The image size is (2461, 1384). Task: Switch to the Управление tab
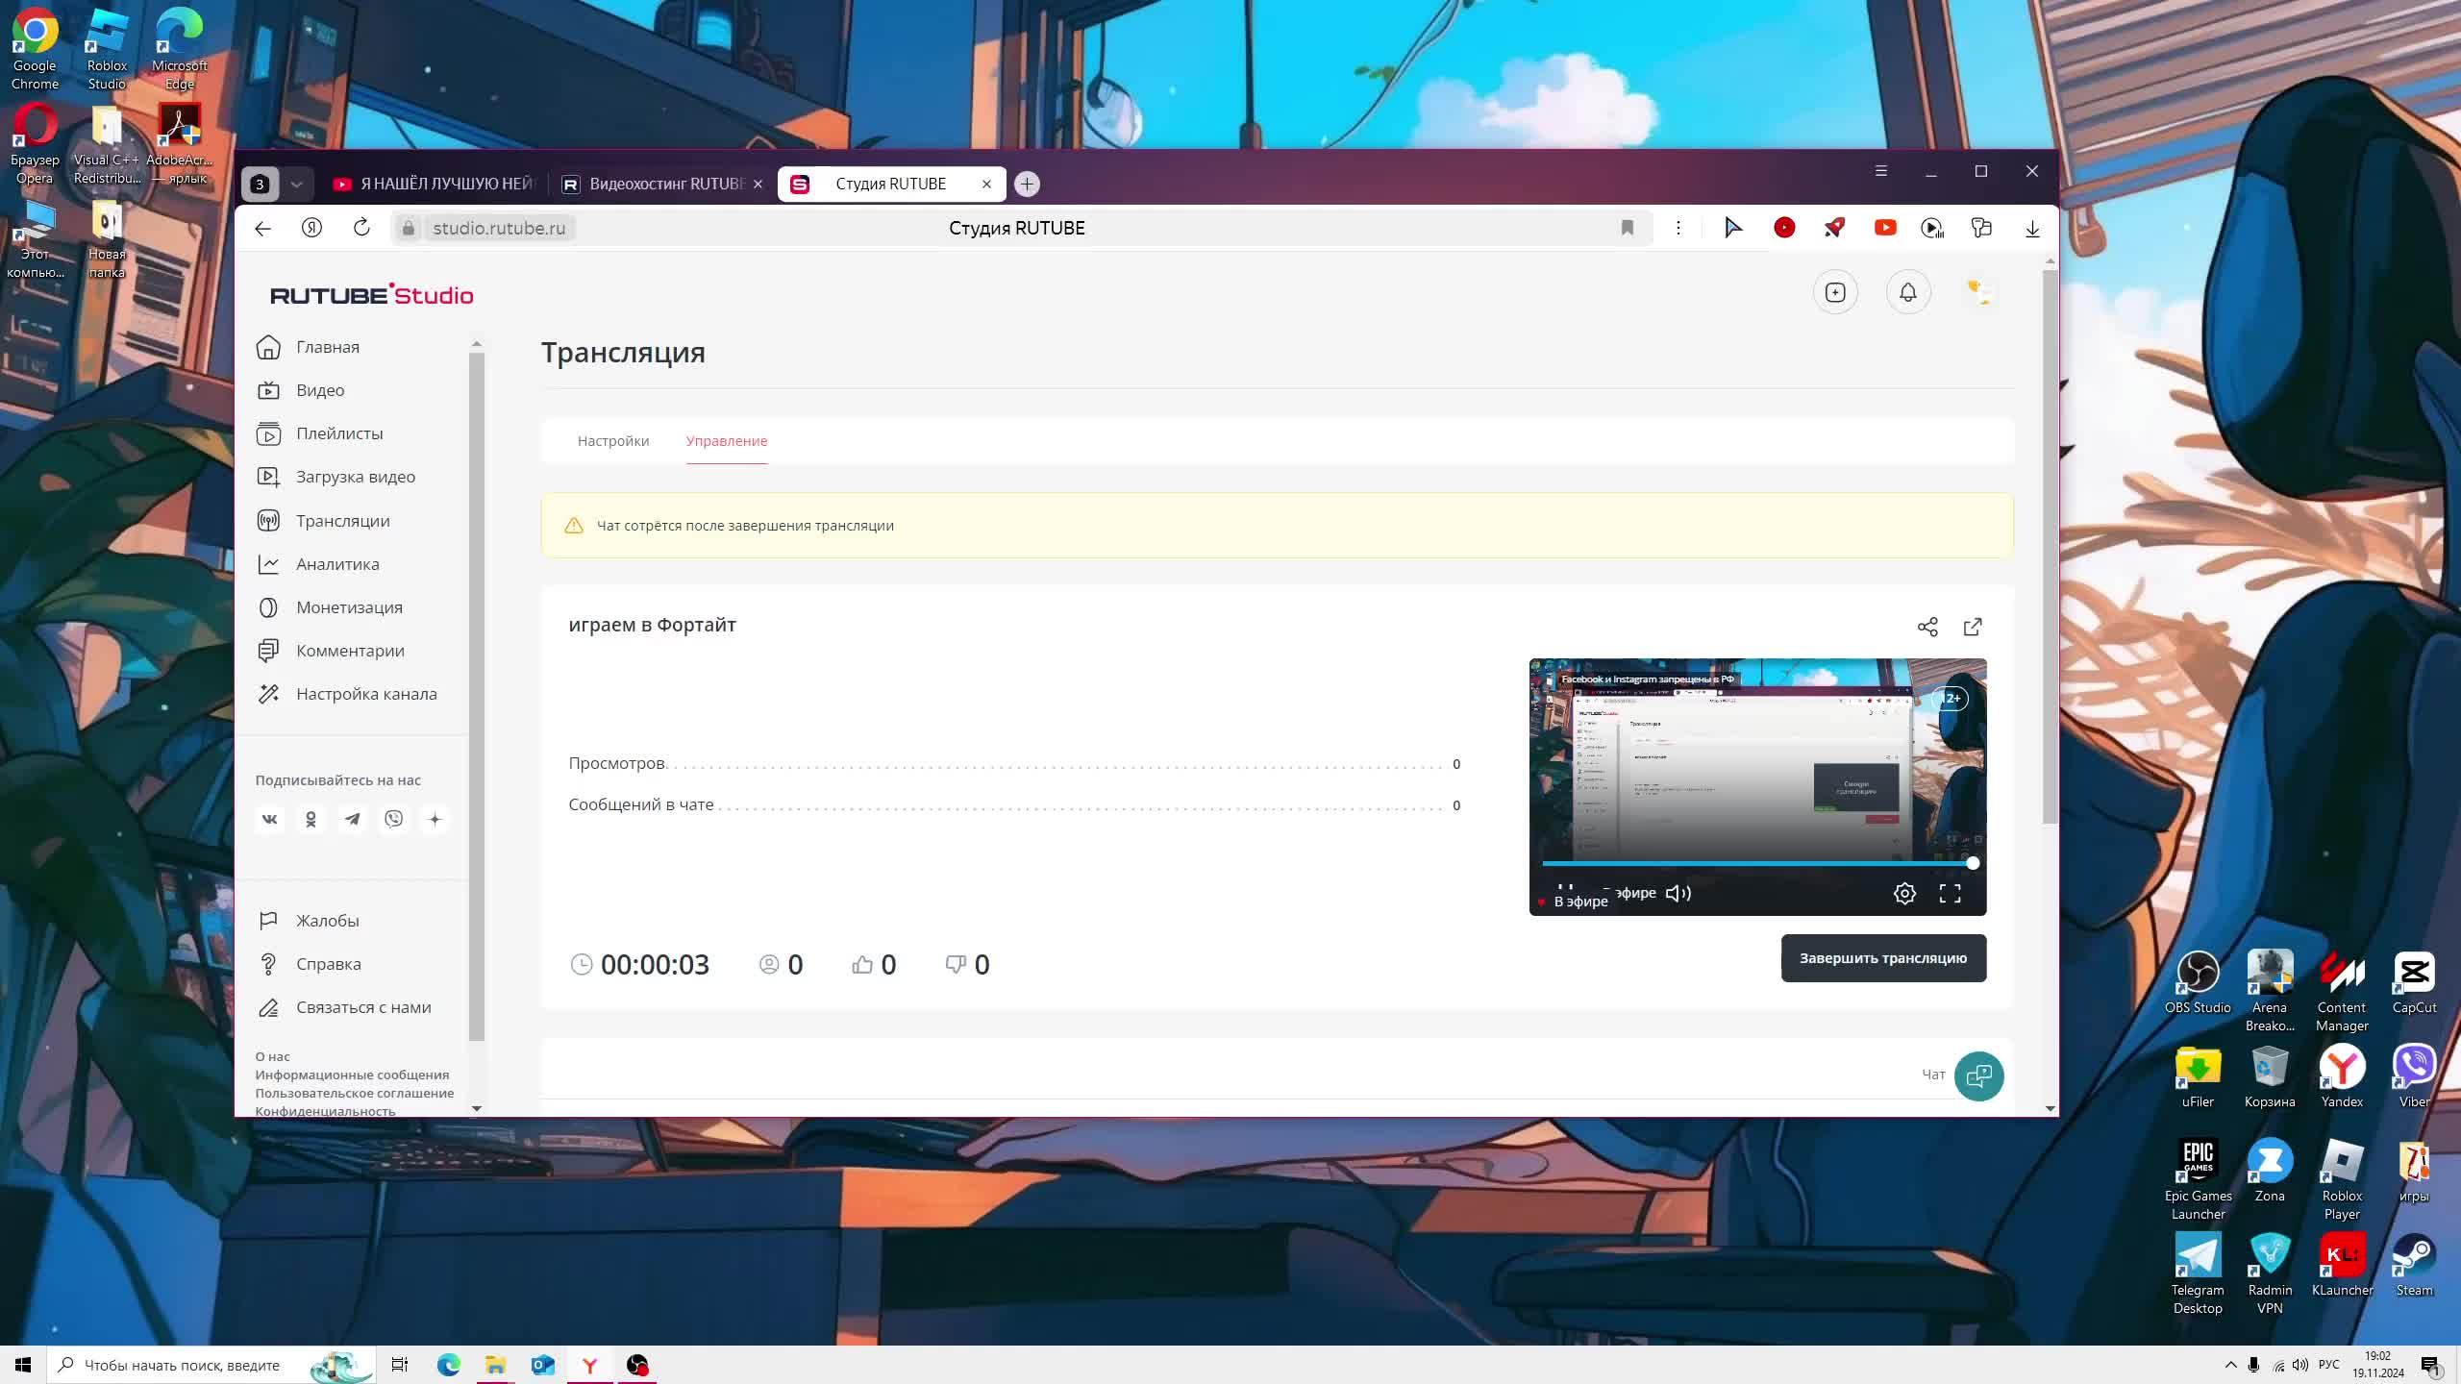tap(727, 441)
